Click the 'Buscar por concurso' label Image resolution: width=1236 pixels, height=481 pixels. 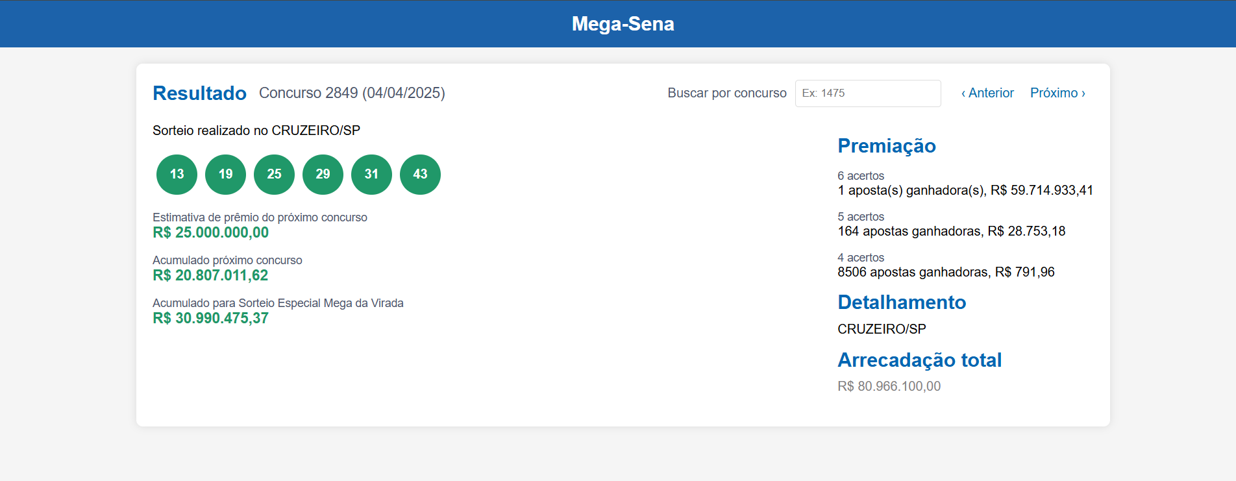coord(727,93)
